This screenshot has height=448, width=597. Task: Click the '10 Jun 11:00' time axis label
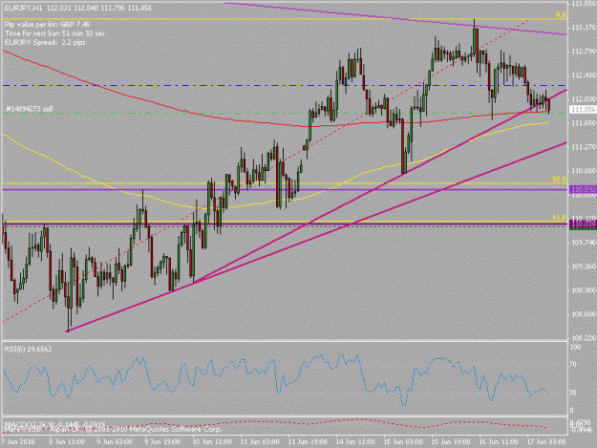click(212, 442)
